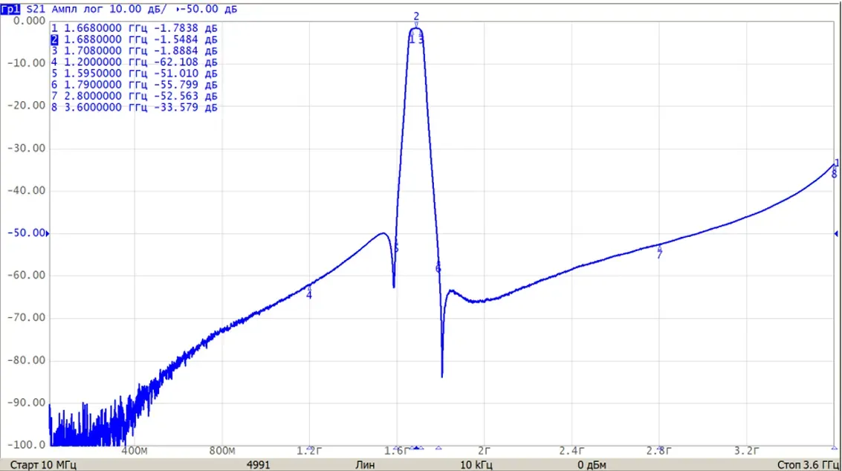Viewport: 842px width, 471px height.
Task: Click the 800М frequency axis label
Action: click(221, 451)
